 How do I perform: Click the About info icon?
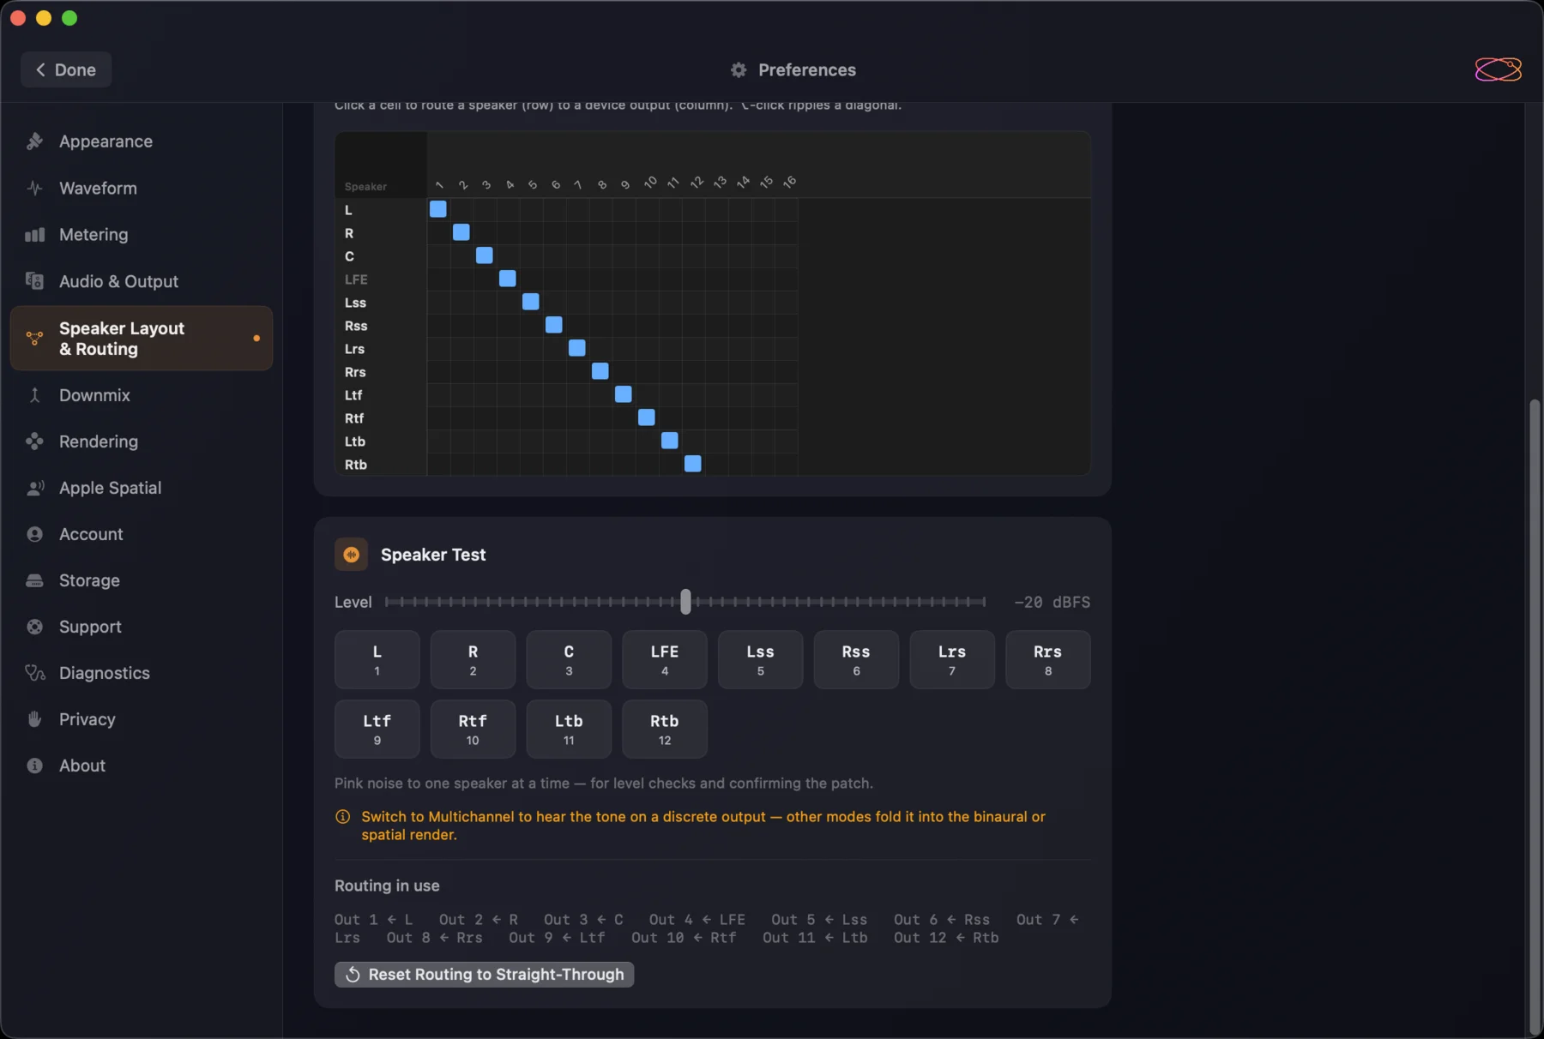pos(34,766)
